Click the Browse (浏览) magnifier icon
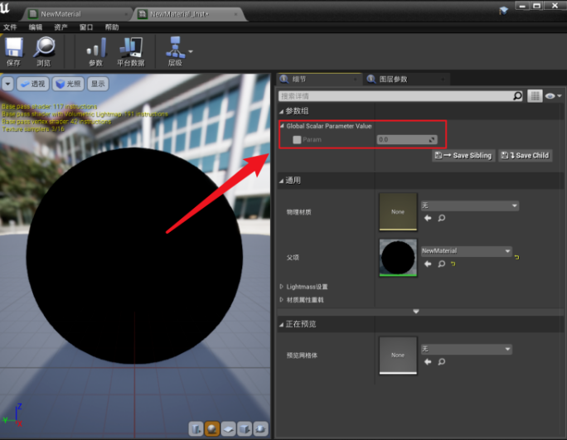Image resolution: width=567 pixels, height=440 pixels. coord(44,51)
